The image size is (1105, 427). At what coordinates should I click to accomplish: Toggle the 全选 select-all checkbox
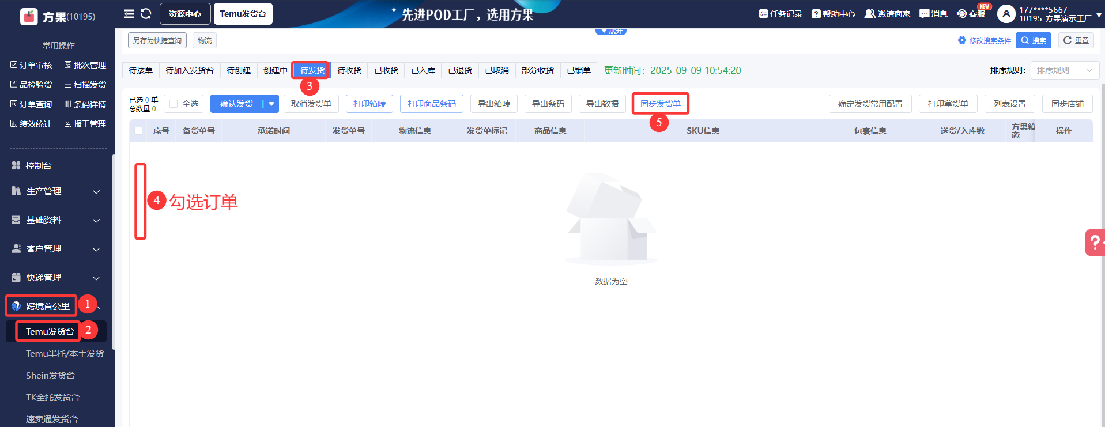[174, 104]
